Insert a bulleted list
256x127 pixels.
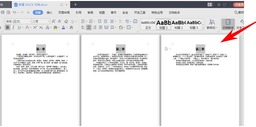pyautogui.click(x=83, y=22)
